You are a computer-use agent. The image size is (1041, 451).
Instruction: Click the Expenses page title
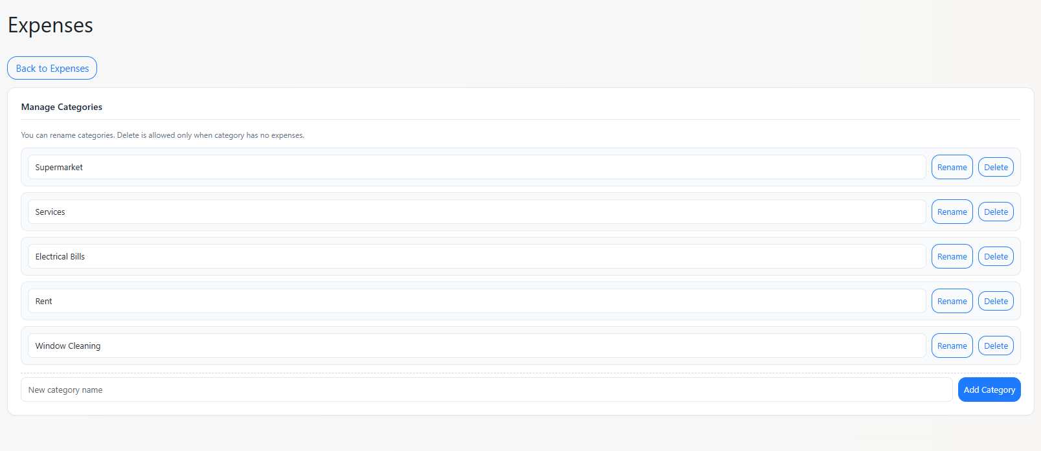(50, 25)
